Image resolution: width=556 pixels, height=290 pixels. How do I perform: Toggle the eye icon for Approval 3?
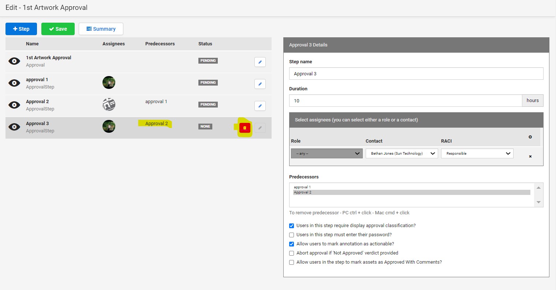[x=14, y=127]
